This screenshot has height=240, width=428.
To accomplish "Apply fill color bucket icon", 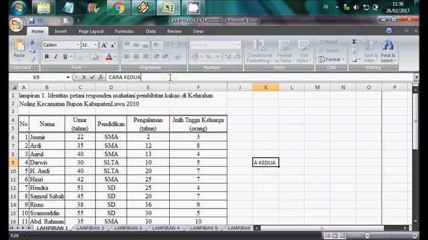I will point(96,57).
